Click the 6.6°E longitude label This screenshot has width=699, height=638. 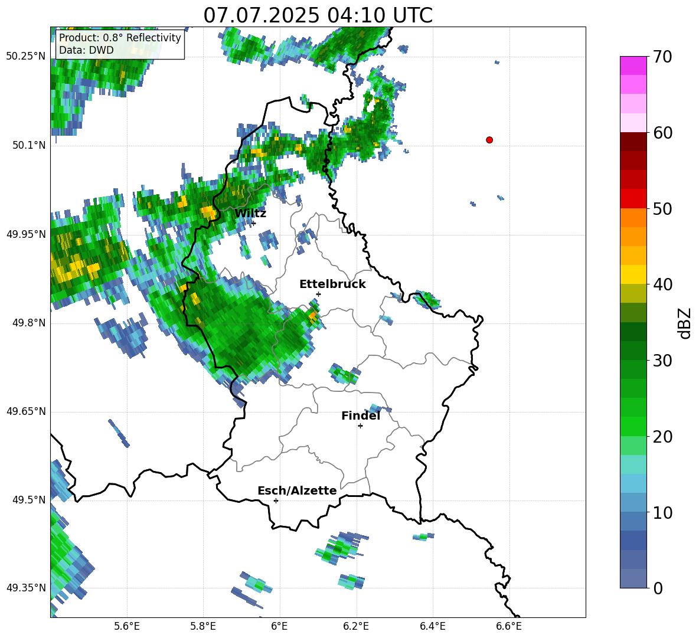coord(509,626)
